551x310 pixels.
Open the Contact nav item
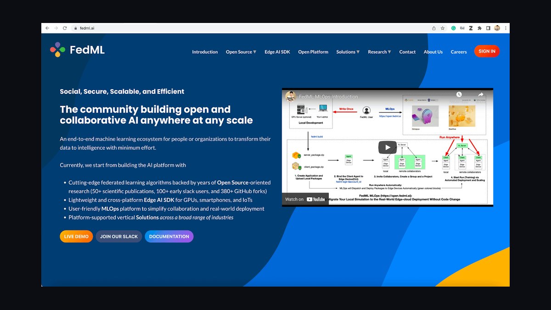(x=407, y=52)
